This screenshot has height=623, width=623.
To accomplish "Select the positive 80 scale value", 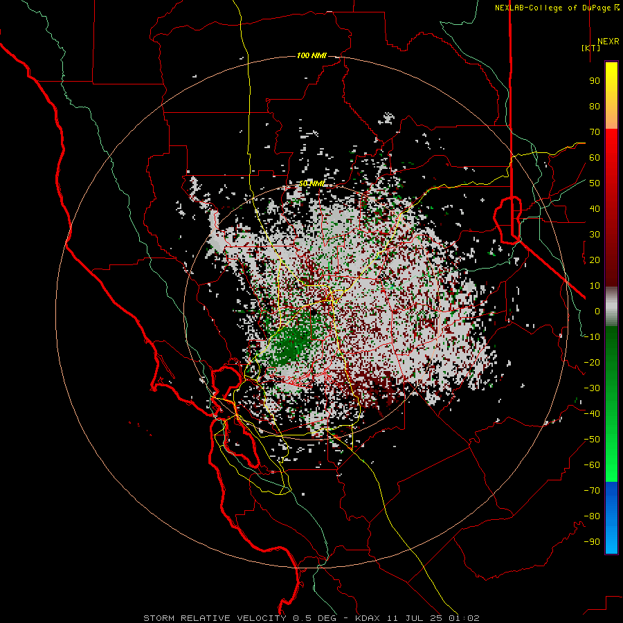I will click(595, 106).
